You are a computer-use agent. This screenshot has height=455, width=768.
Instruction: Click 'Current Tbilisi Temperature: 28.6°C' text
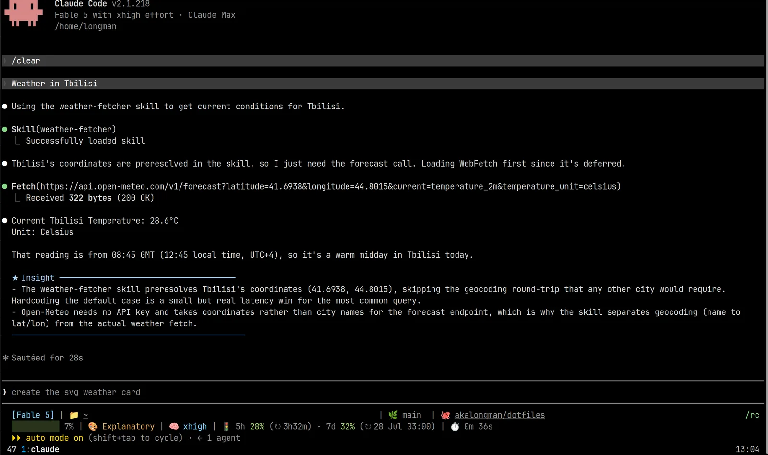point(95,221)
